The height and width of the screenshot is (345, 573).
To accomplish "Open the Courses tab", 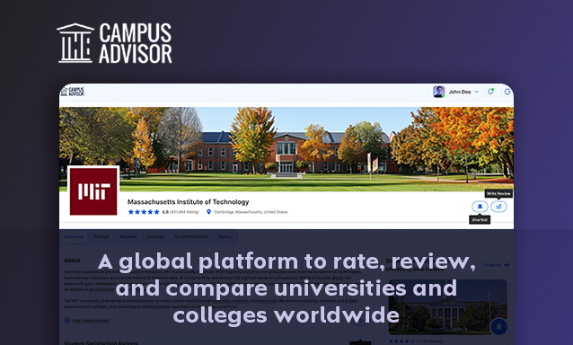I will click(x=155, y=237).
